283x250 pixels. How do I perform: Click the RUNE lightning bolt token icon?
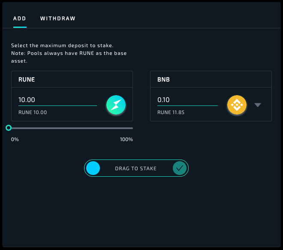(116, 104)
